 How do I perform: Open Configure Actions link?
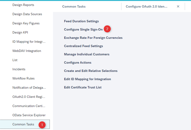click(x=78, y=63)
